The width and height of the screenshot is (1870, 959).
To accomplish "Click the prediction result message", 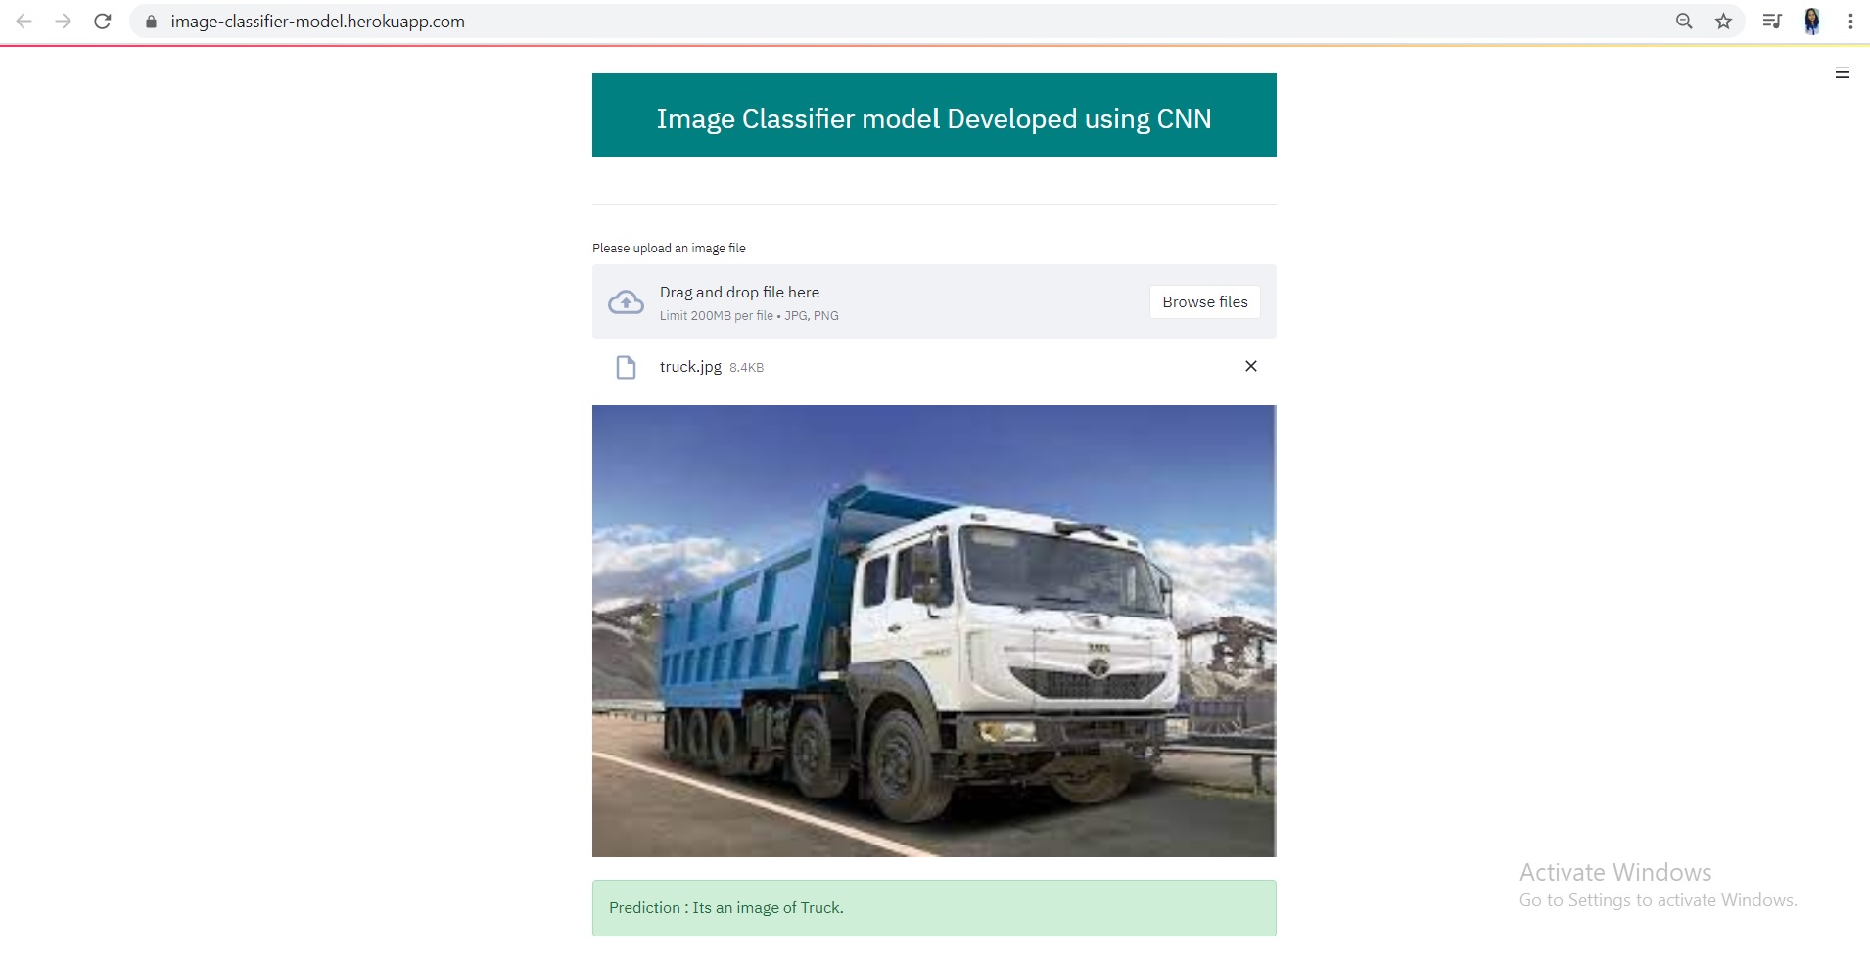I will point(725,907).
